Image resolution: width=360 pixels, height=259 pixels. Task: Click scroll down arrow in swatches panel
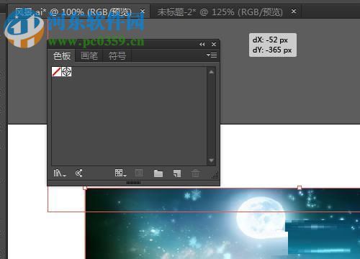click(x=212, y=160)
